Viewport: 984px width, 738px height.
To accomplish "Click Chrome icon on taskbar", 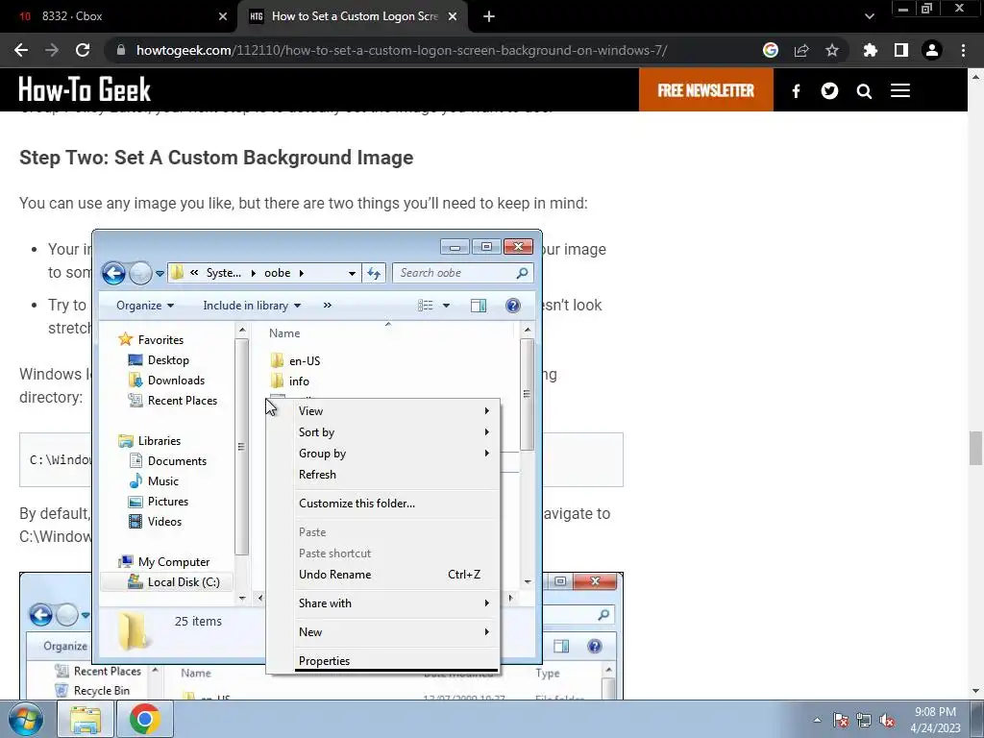I will [x=145, y=719].
